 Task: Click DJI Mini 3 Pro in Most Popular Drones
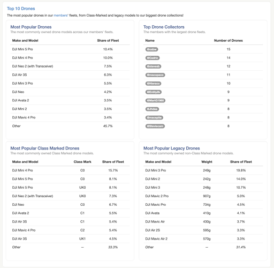[22, 84]
